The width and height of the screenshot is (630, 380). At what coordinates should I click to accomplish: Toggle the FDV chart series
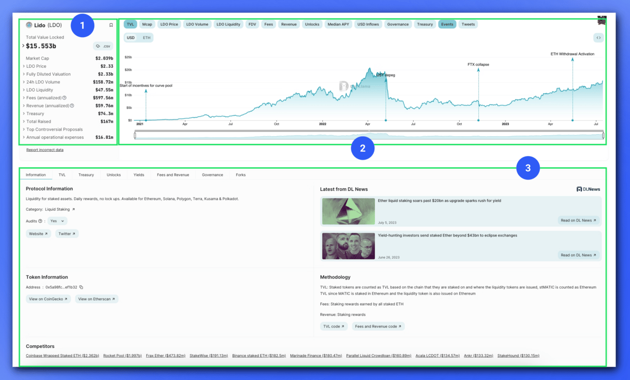252,24
